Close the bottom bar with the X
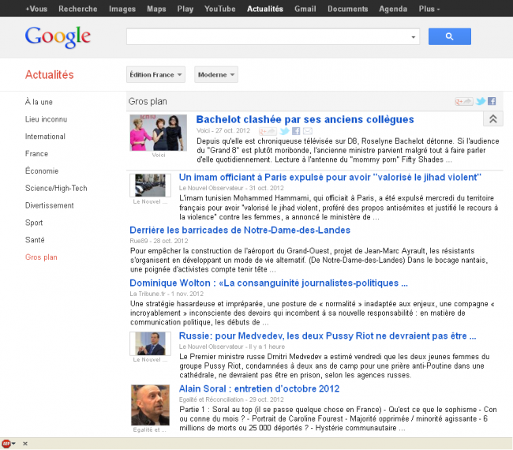This screenshot has height=450, width=513. tap(25, 444)
